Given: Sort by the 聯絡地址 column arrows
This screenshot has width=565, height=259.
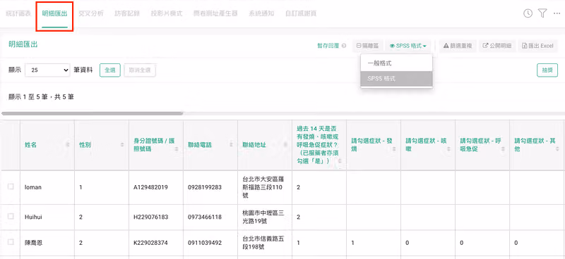Looking at the screenshot, I should (285, 144).
